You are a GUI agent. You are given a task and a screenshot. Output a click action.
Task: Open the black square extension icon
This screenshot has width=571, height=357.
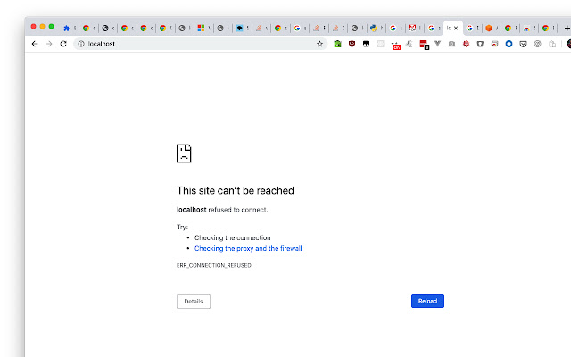click(366, 44)
